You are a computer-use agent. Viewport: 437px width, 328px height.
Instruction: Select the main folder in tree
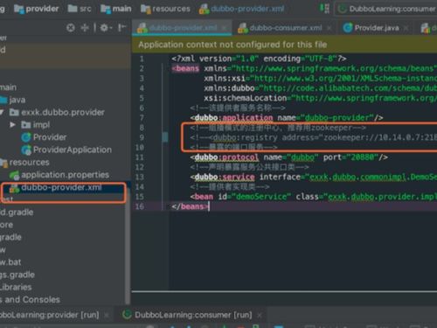[8, 87]
